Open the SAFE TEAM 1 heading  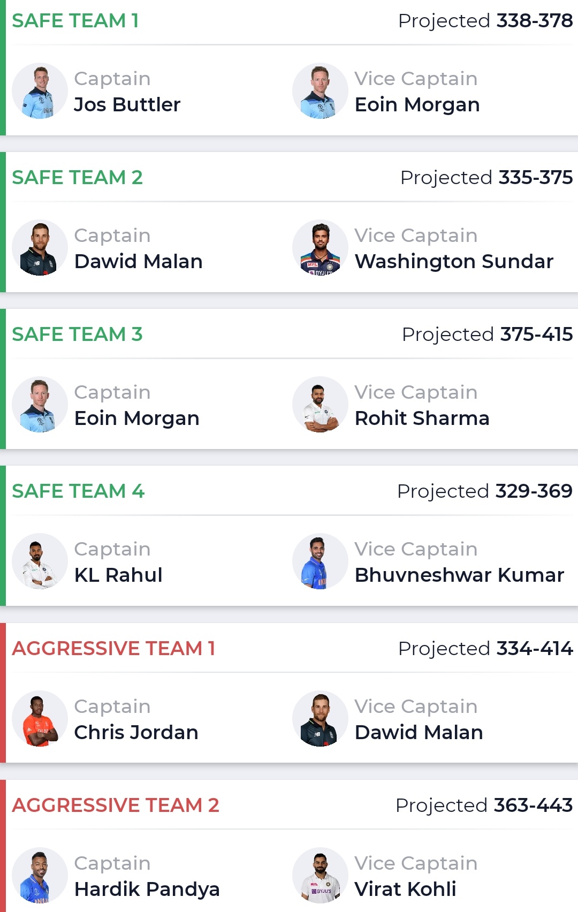tap(75, 21)
